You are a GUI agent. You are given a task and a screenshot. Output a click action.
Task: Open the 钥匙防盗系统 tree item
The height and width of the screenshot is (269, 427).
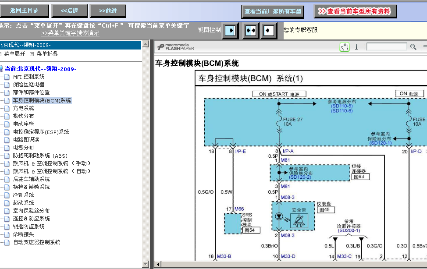coord(28,227)
